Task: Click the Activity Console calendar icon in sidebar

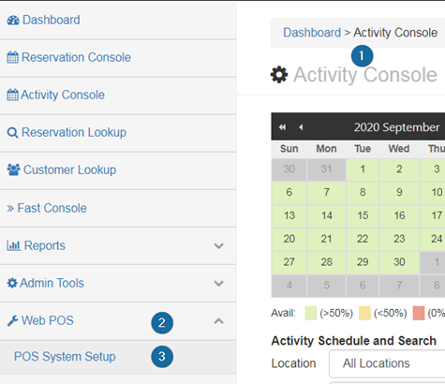Action: click(13, 95)
